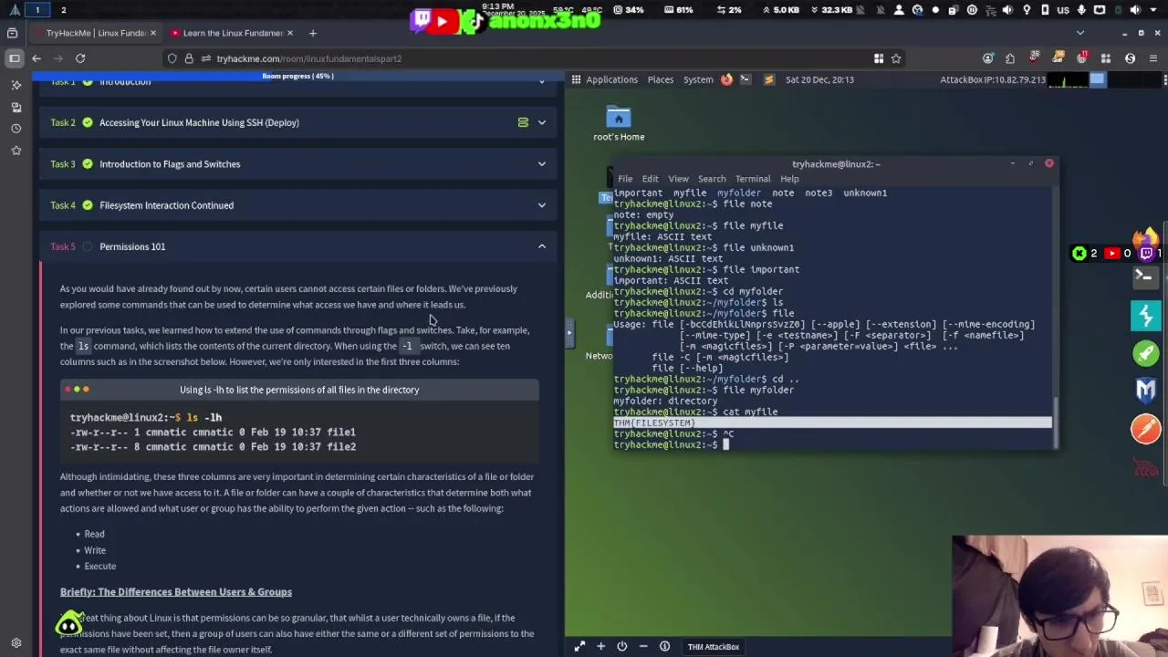Launch the green rocket app in the dock

pyautogui.click(x=1146, y=352)
